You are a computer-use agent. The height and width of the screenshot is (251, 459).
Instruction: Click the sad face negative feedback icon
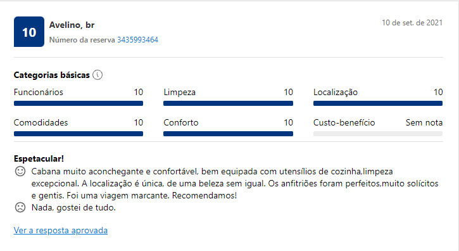(20, 207)
